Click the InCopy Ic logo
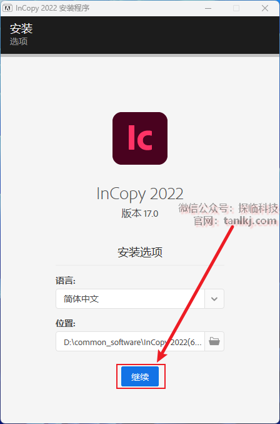The height and width of the screenshot is (424, 280). click(x=140, y=138)
